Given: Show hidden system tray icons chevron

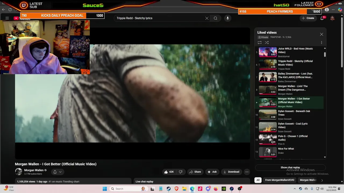Looking at the screenshot, I should point(295,189).
